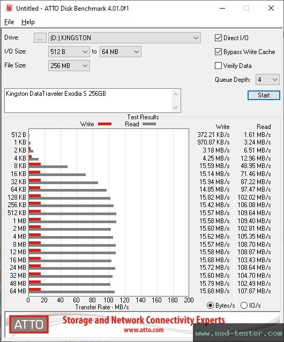284x342 pixels.
Task: Click the 1.61 MB/s read result
Action: [x=257, y=135]
